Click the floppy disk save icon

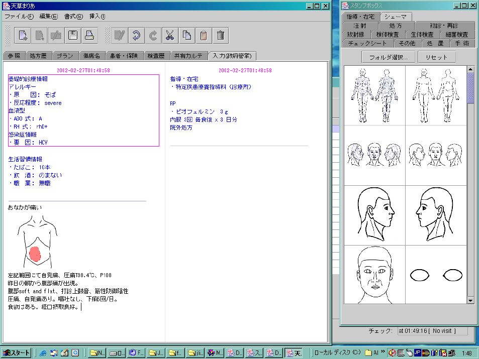point(73,35)
